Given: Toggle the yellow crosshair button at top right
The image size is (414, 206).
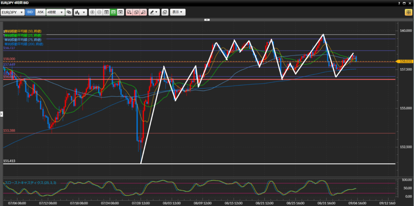Looking at the screenshot, I should 408,12.
